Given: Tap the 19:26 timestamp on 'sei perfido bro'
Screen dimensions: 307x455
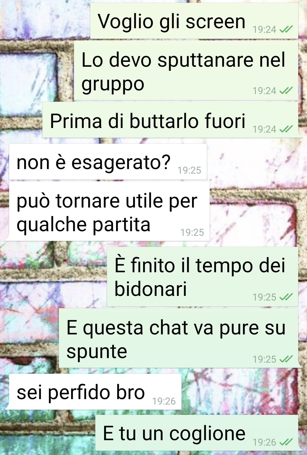Looking at the screenshot, I should 164,401.
